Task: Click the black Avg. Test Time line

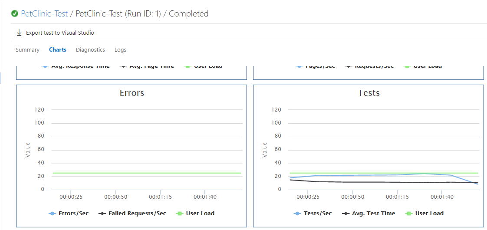Action: tap(373, 182)
